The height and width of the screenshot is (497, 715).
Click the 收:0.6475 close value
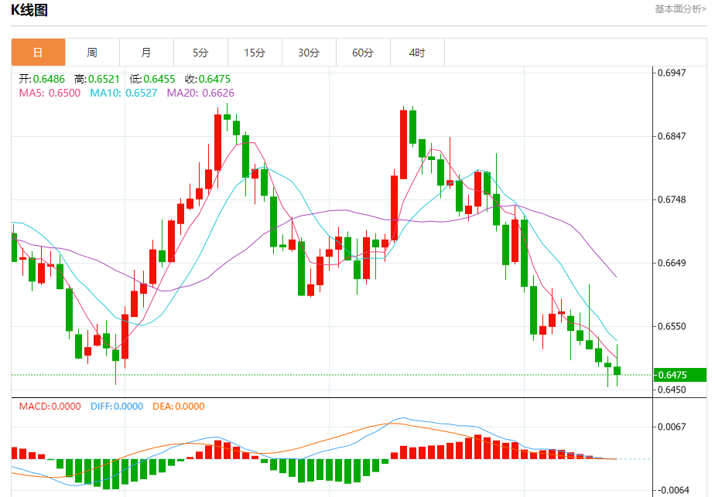coord(208,80)
